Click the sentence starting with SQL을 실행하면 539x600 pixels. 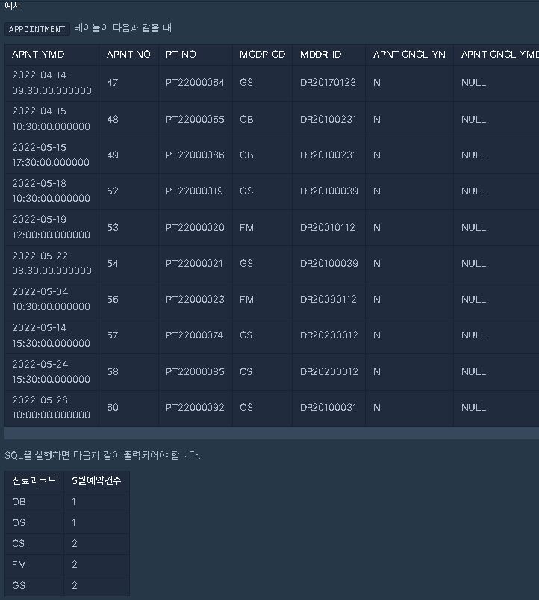tap(102, 455)
